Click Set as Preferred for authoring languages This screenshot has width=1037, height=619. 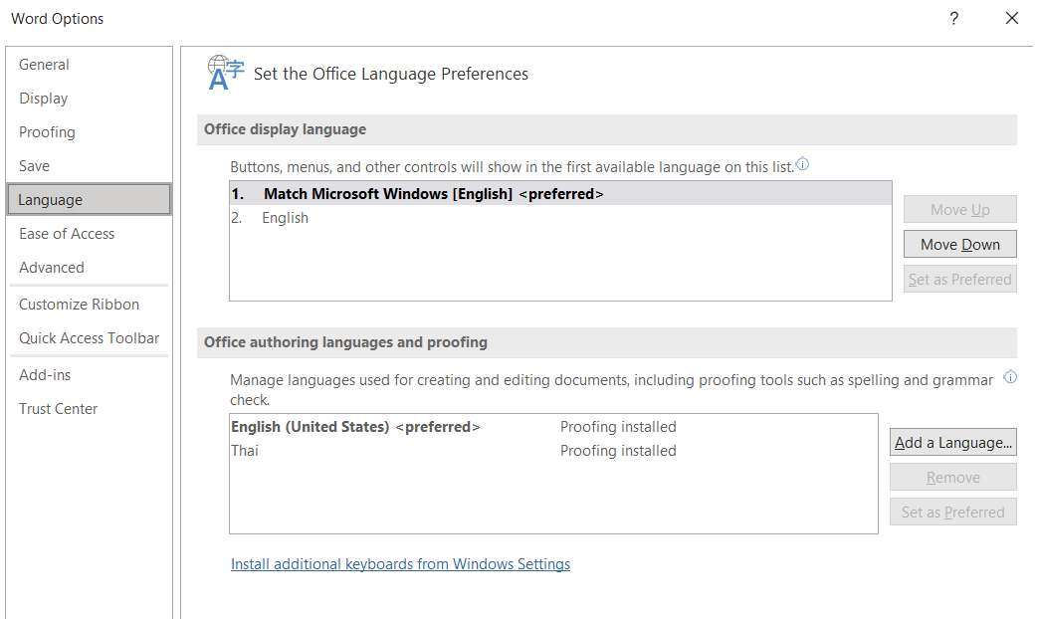pyautogui.click(x=953, y=512)
